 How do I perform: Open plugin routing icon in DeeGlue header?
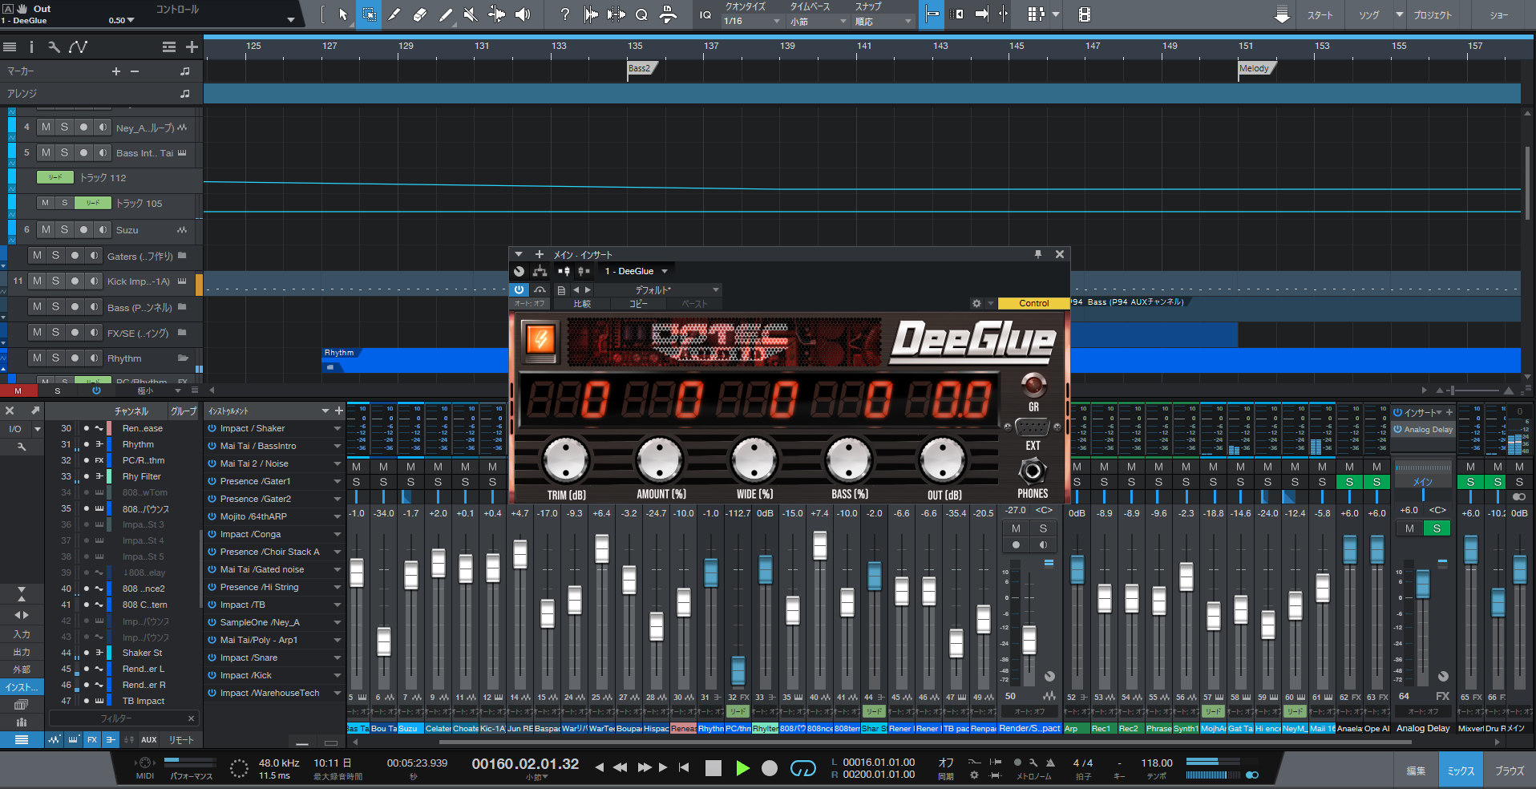[x=540, y=271]
